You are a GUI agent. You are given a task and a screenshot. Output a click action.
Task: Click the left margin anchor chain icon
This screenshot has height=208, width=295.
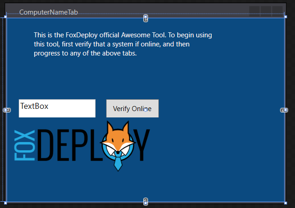click(7, 110)
